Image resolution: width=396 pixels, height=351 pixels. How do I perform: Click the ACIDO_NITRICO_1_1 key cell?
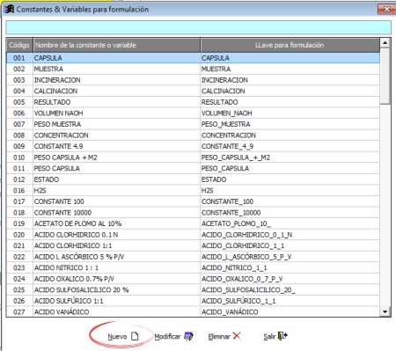pyautogui.click(x=290, y=267)
